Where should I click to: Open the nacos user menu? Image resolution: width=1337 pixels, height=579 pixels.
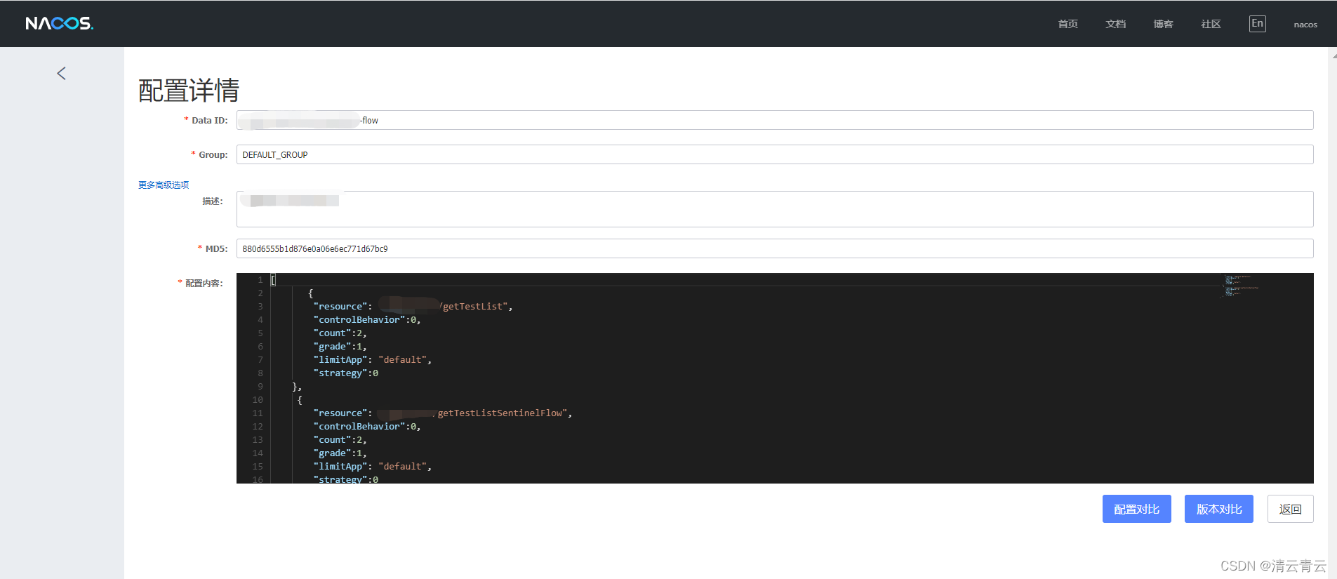tap(1305, 25)
